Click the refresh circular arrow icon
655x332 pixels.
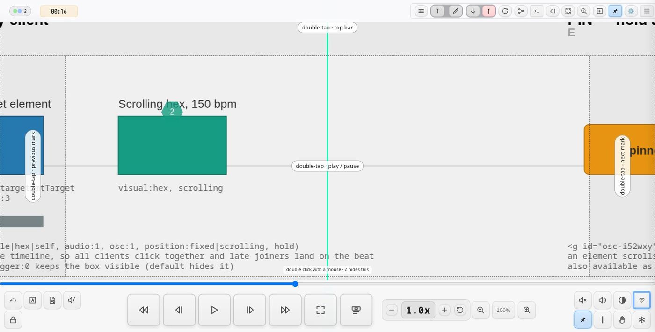pyautogui.click(x=505, y=11)
